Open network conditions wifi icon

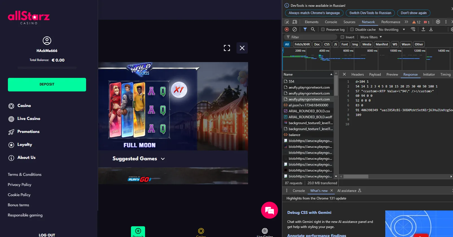(x=413, y=29)
